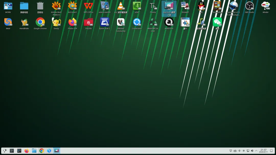Image resolution: width=276 pixels, height=155 pixels.
Task: Open the file manager in the taskbar
Action: (34, 151)
